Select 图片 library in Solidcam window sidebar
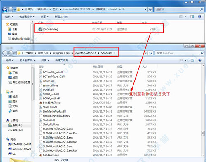This screenshot has height=162, width=206. (x=13, y=101)
